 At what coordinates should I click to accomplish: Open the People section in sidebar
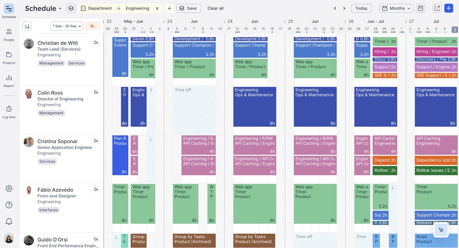point(9,35)
